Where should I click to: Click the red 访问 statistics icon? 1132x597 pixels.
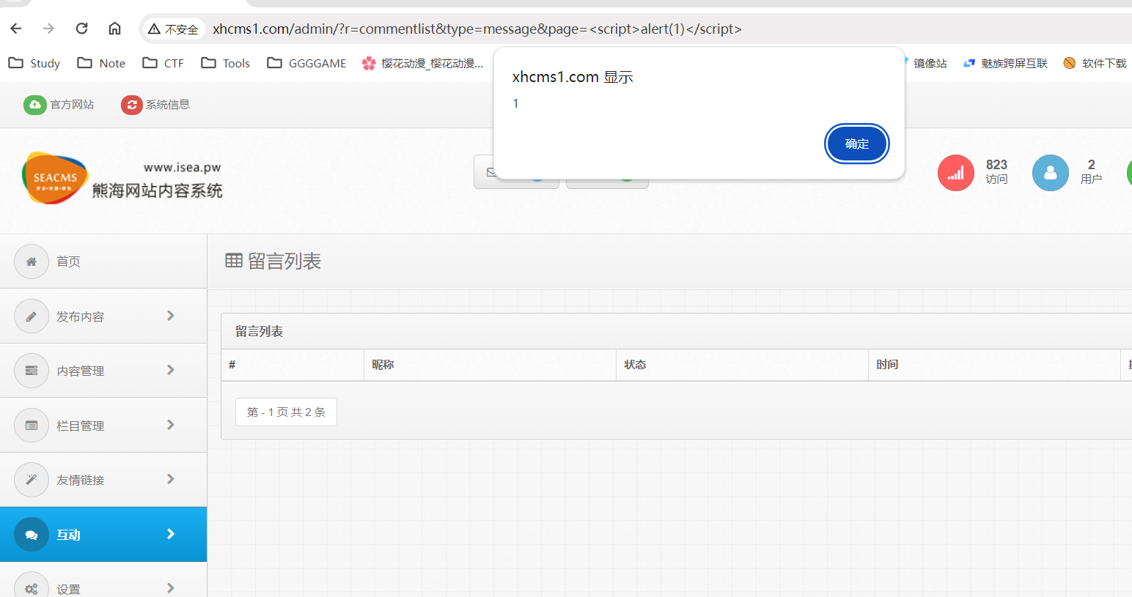955,173
